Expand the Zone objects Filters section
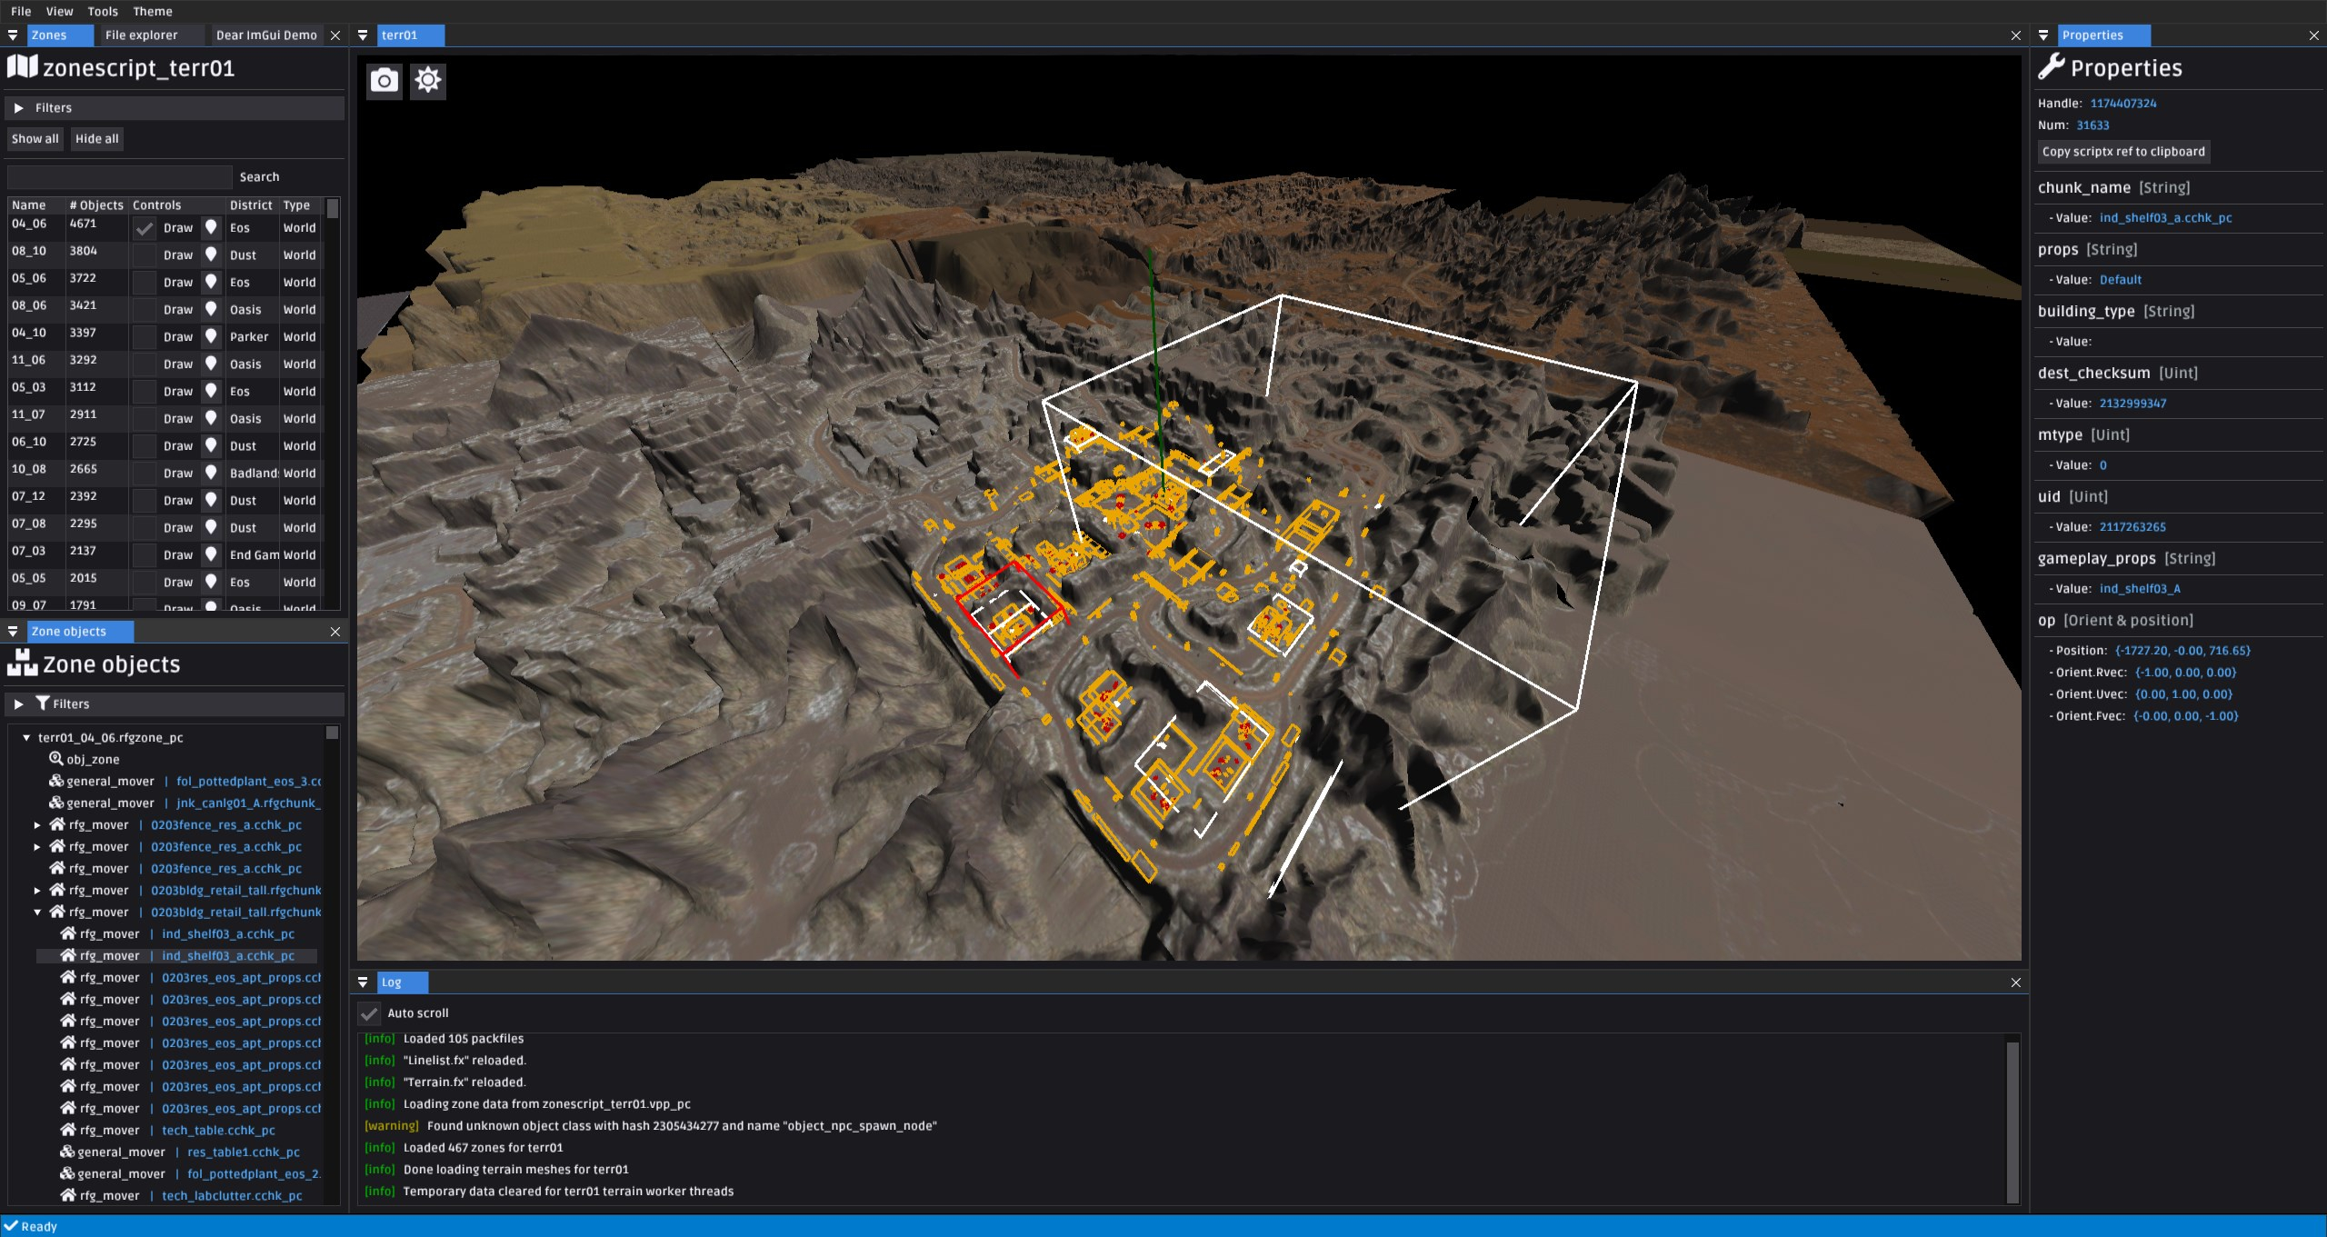 (18, 704)
